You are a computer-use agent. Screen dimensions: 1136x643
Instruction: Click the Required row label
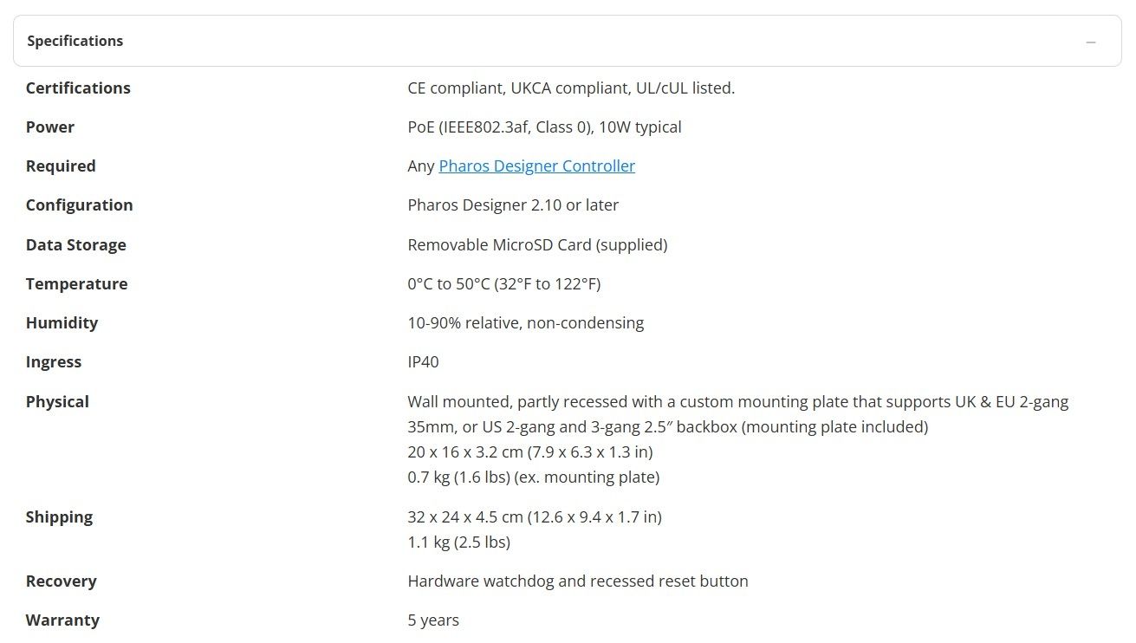pos(61,166)
